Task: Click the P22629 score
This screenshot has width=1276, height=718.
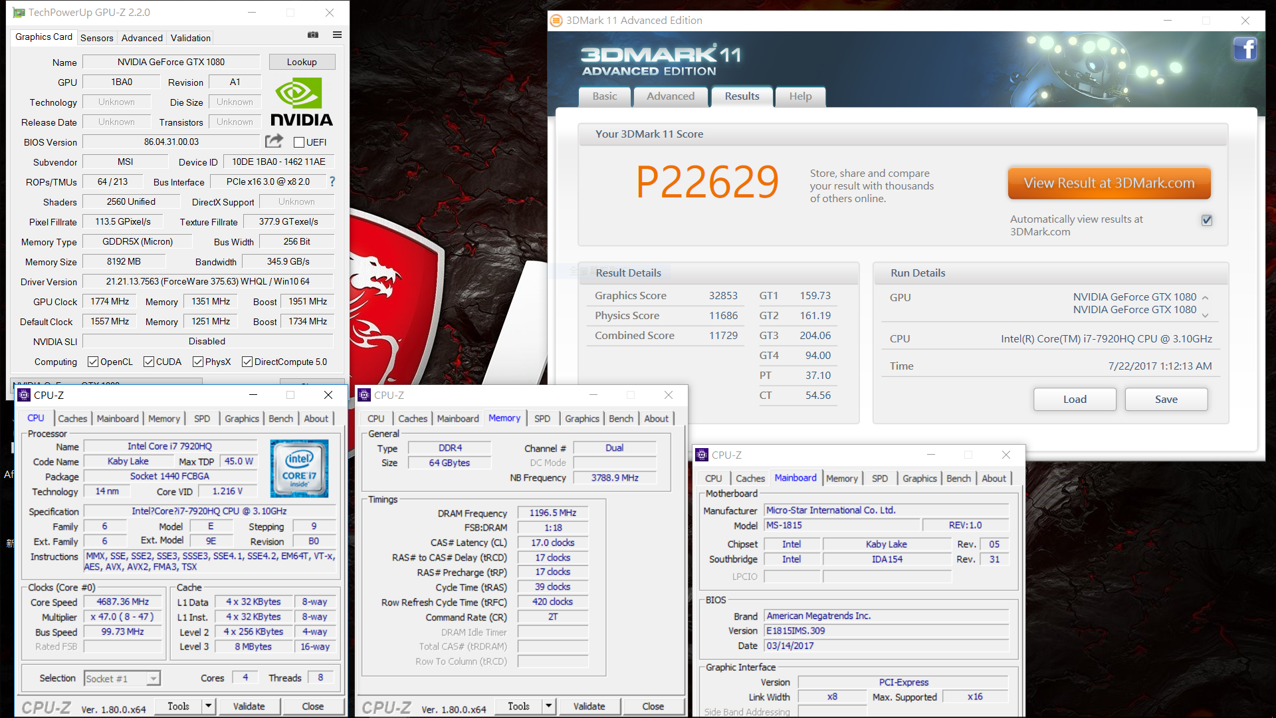Action: tap(707, 181)
